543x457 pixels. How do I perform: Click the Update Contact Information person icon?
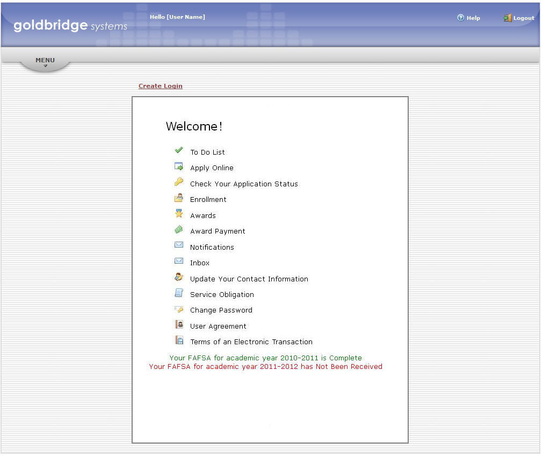179,277
